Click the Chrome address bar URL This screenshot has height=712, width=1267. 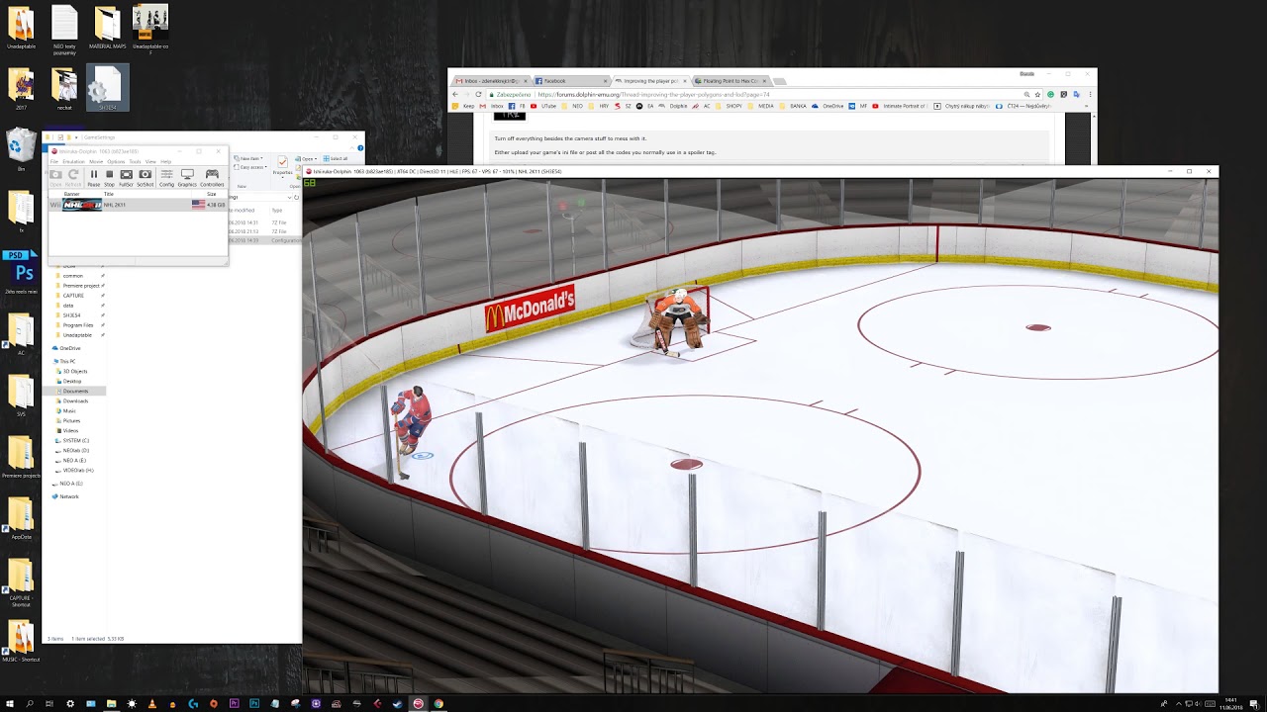coord(654,94)
